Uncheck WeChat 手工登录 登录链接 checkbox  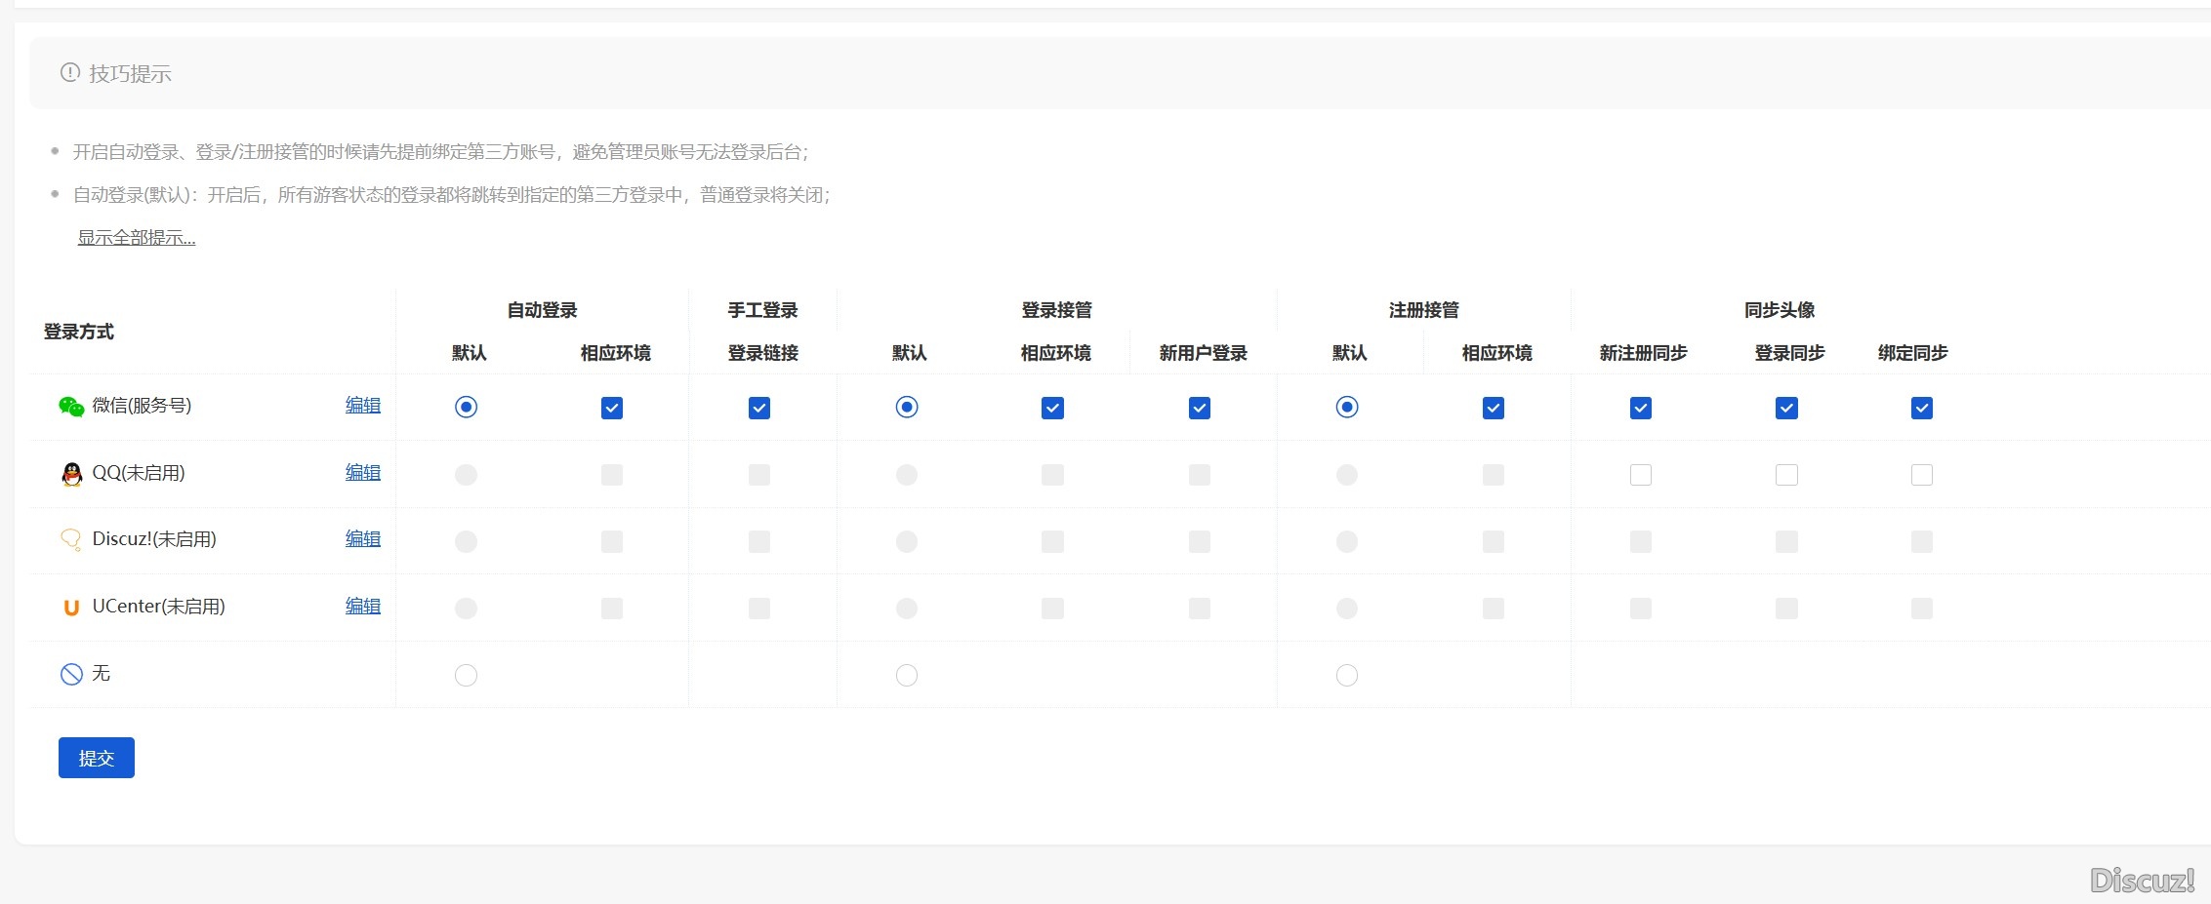[759, 408]
